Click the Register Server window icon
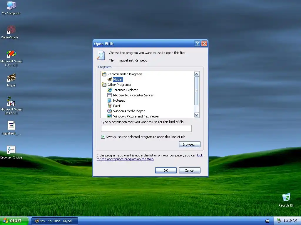Image resolution: width=301 pixels, height=225 pixels. [110, 95]
